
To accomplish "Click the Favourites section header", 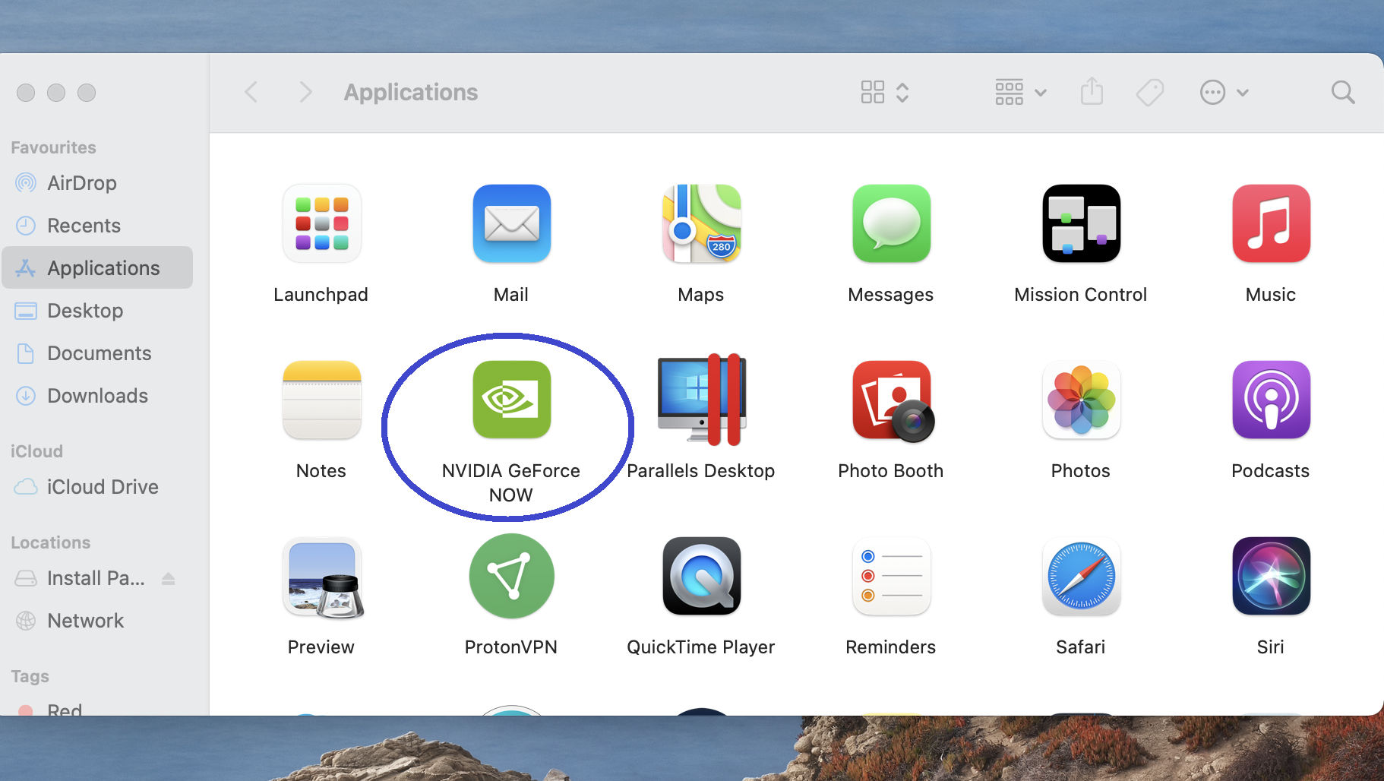I will tap(53, 147).
